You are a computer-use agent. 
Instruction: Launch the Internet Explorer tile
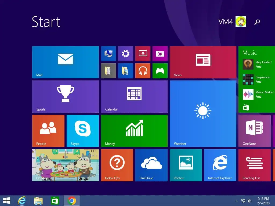pyautogui.click(x=220, y=165)
